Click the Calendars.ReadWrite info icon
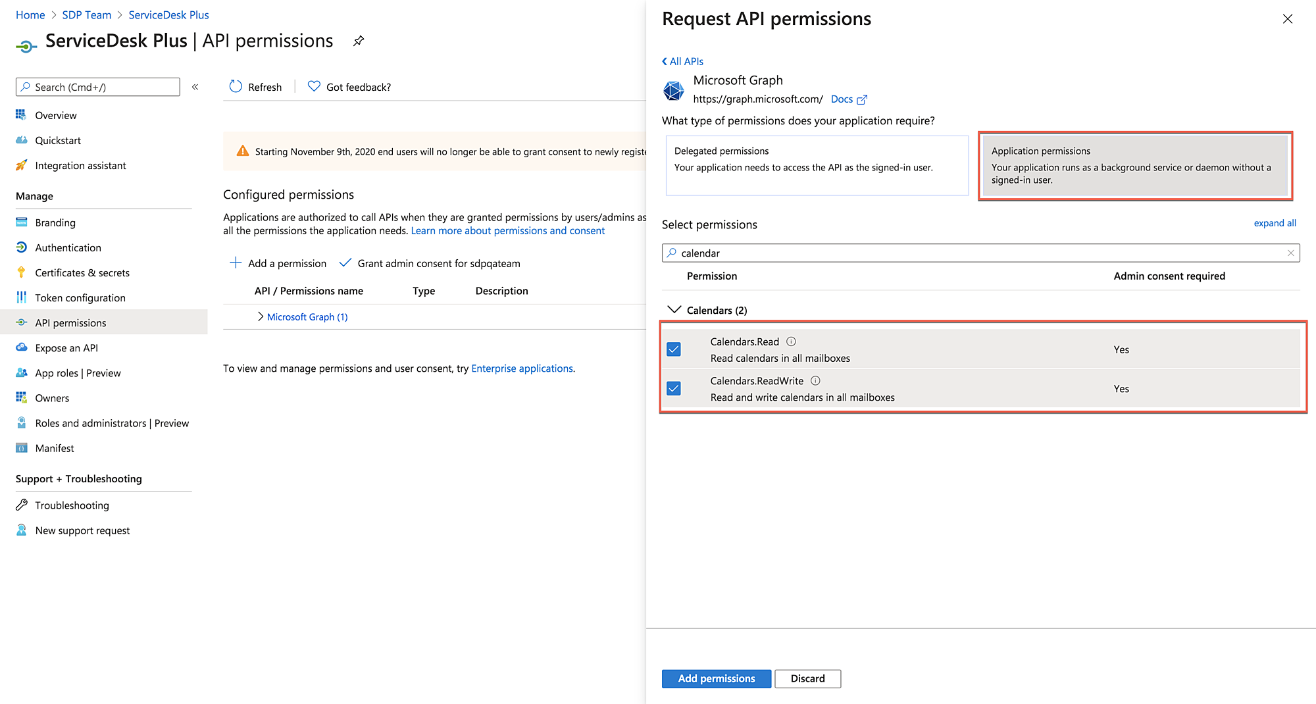This screenshot has height=704, width=1316. [815, 380]
